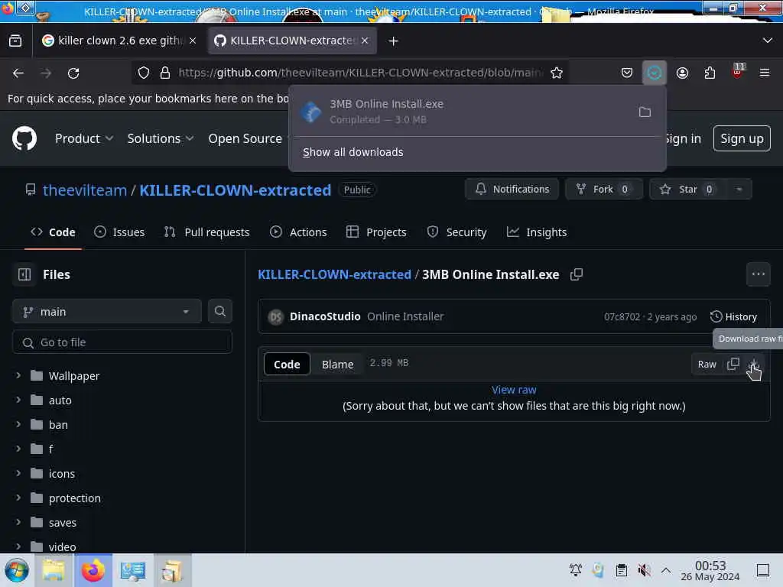Image resolution: width=783 pixels, height=587 pixels.
Task: Go to GitHub home via Octocat logo
Action: (x=24, y=138)
